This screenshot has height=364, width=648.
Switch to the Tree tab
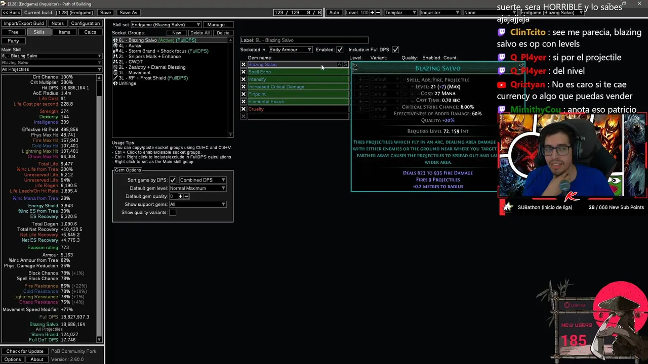coord(13,32)
